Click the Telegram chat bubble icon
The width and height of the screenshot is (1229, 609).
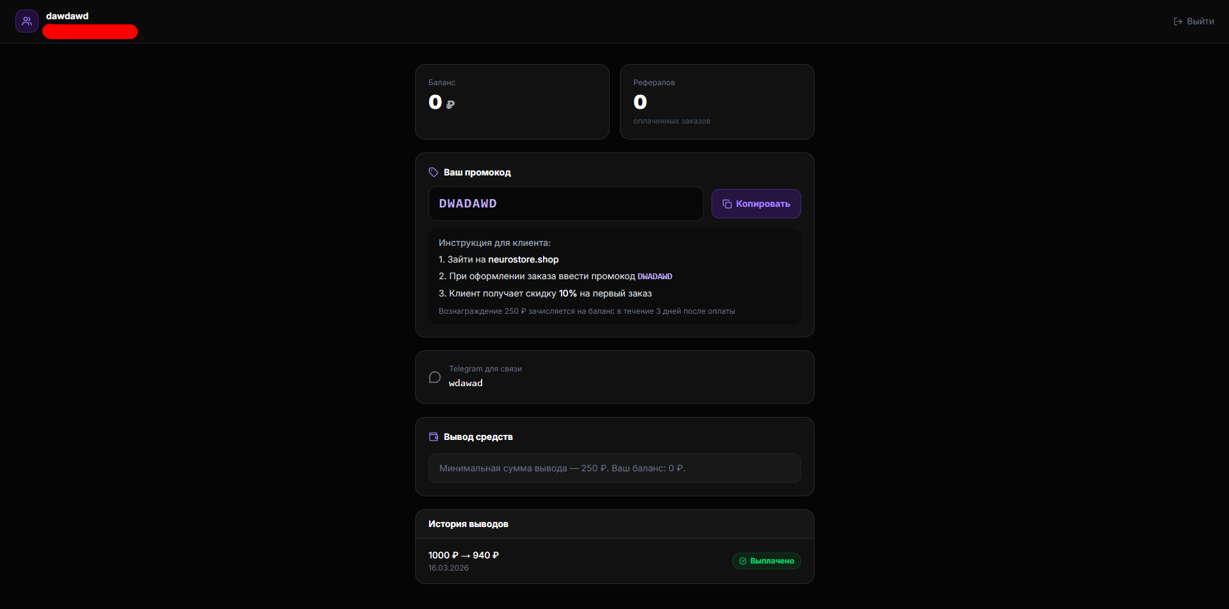(435, 377)
